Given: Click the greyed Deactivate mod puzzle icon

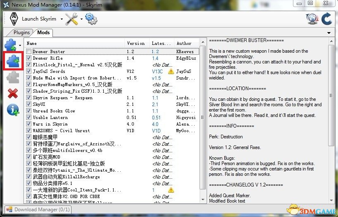Looking at the screenshot, I should (x=13, y=77).
